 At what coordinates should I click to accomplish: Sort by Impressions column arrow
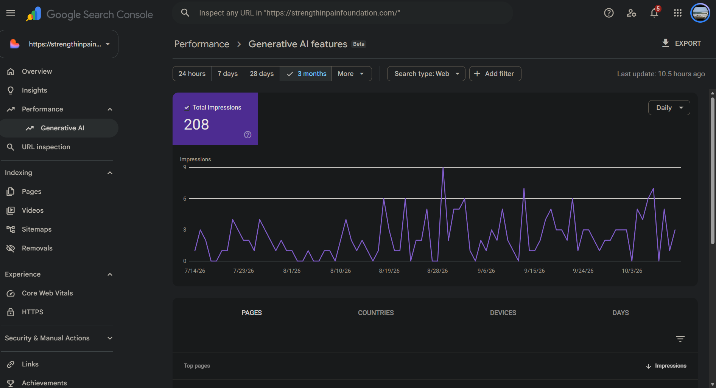tap(649, 366)
